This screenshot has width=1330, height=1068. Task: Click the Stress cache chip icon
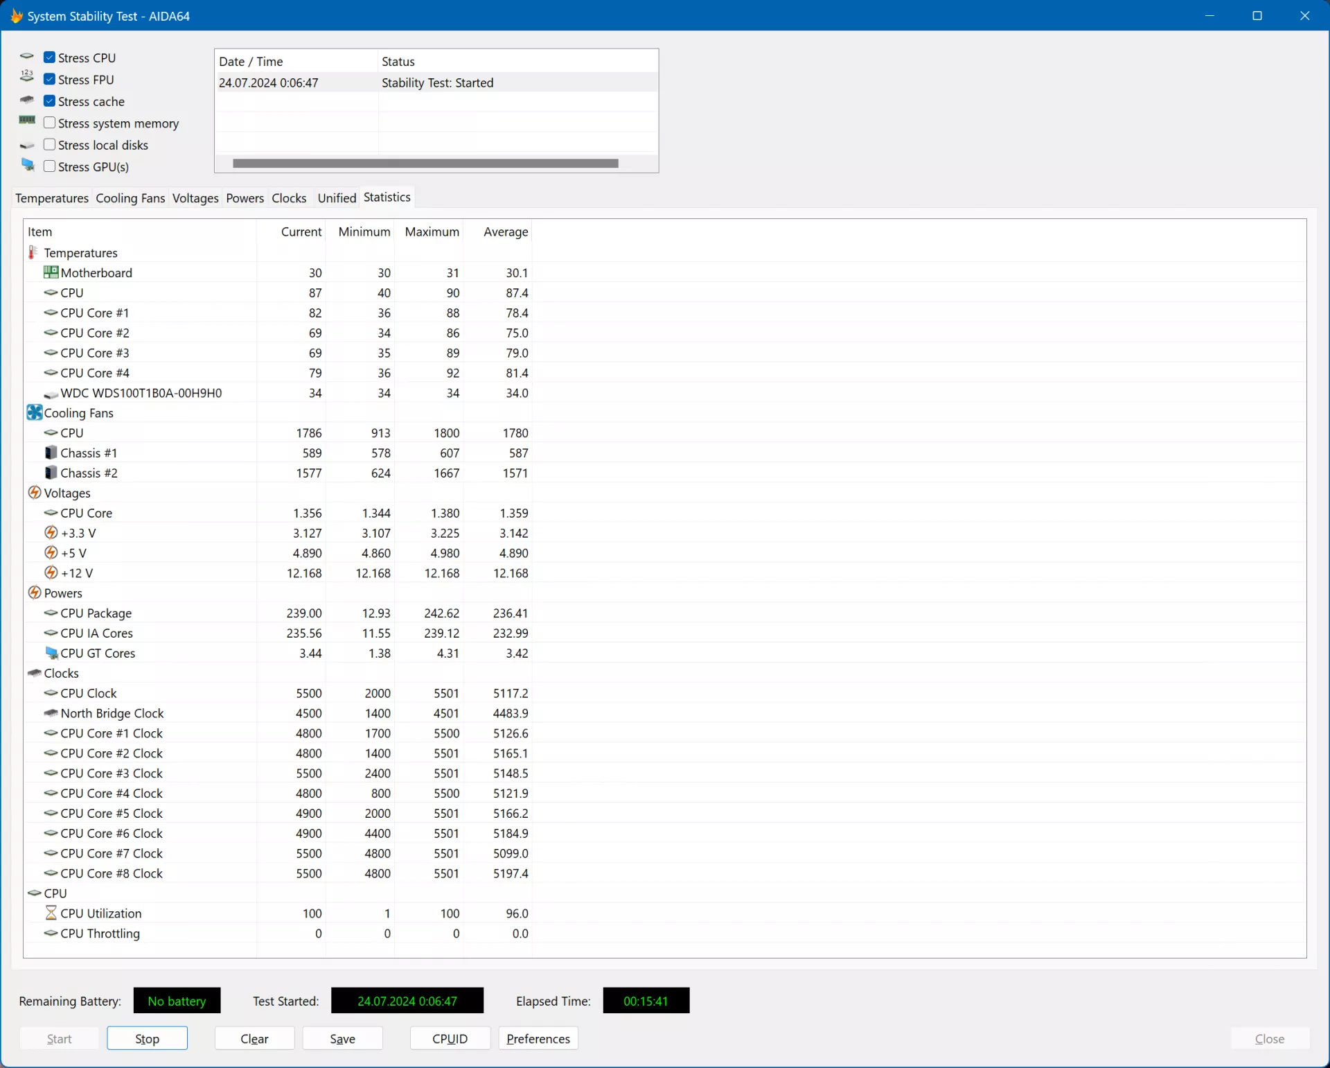27,100
